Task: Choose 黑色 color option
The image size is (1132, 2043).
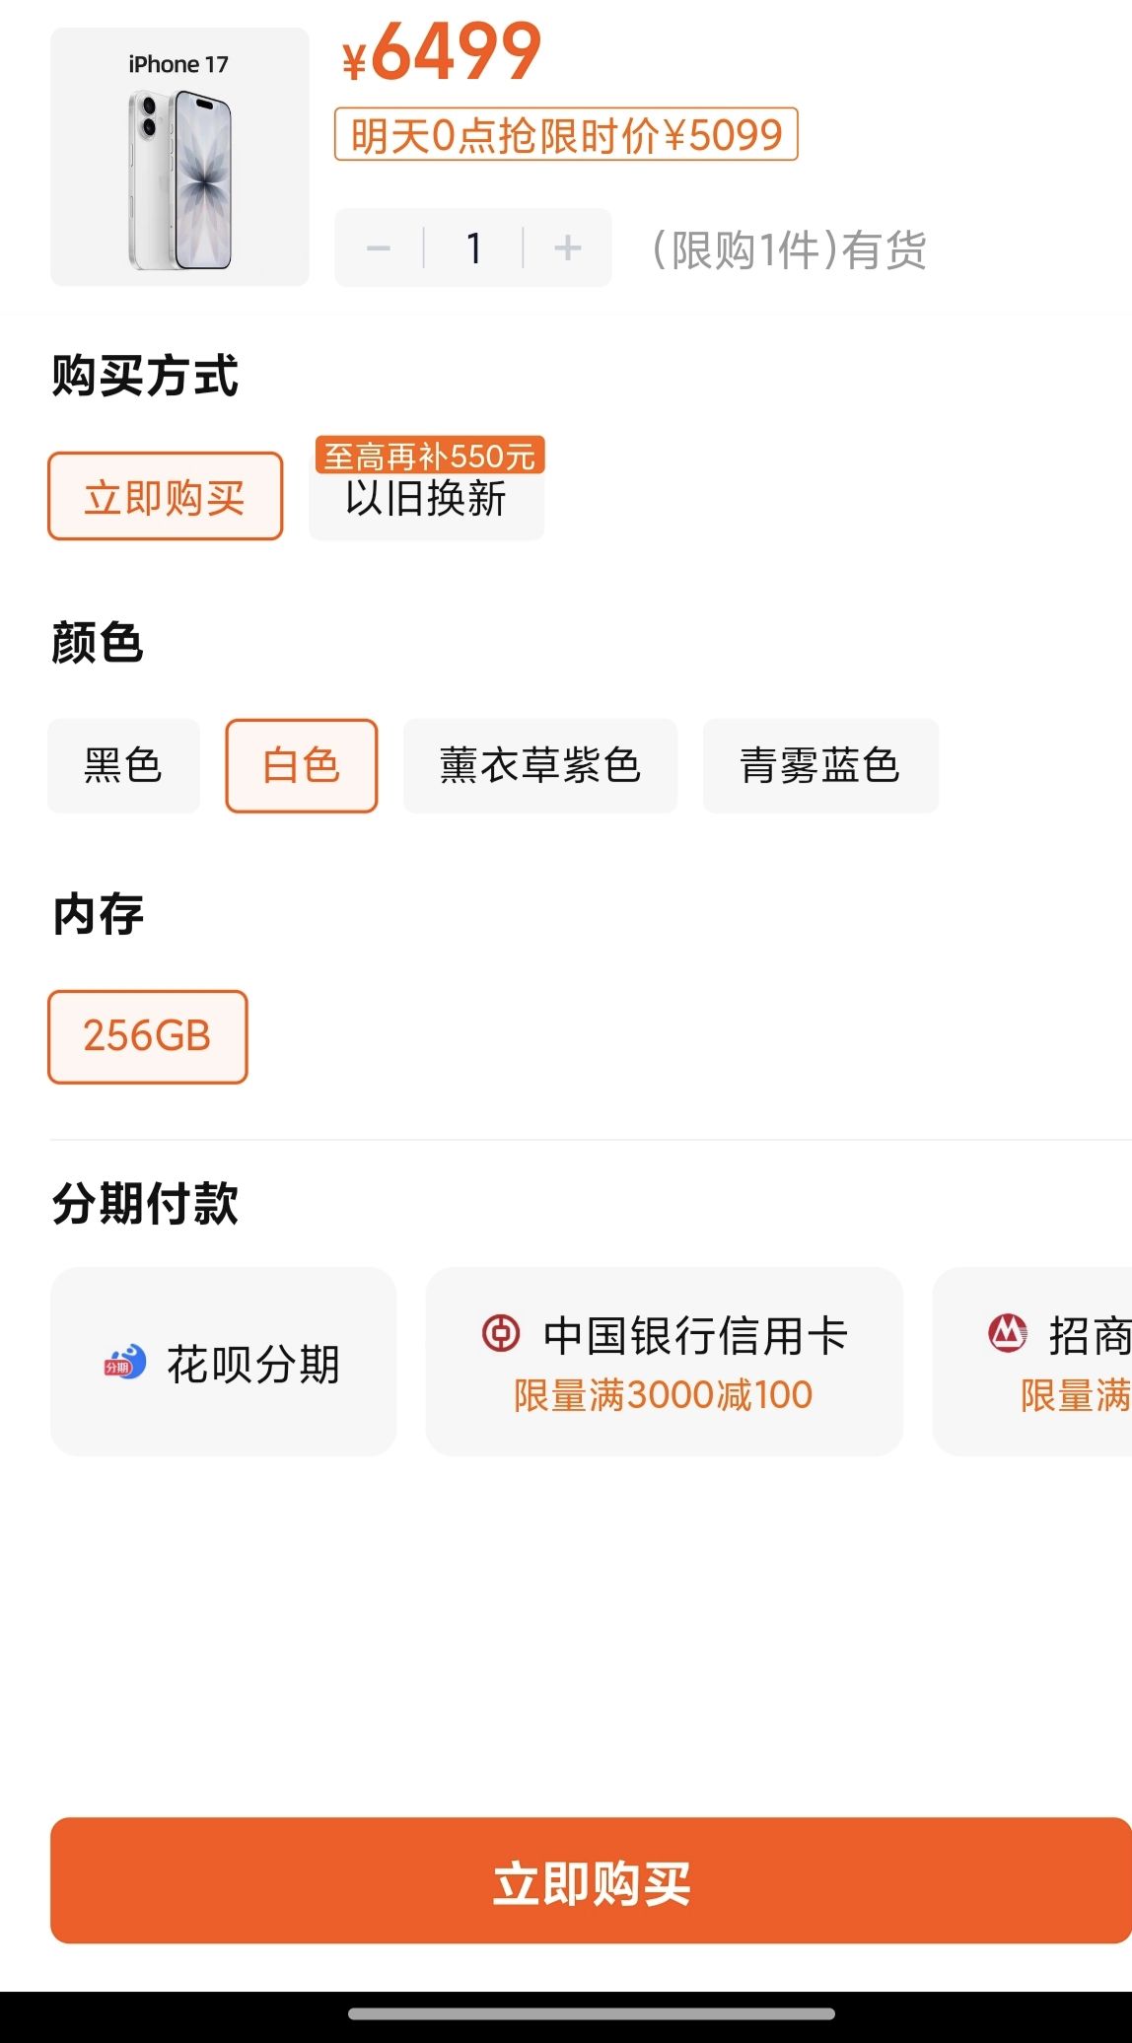Action: pos(123,766)
